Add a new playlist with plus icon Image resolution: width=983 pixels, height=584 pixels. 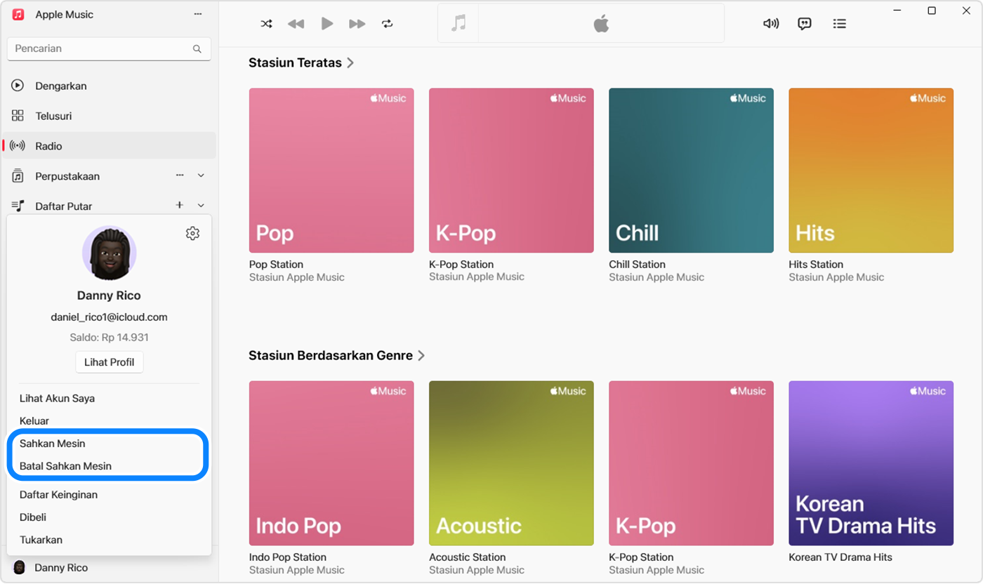180,205
